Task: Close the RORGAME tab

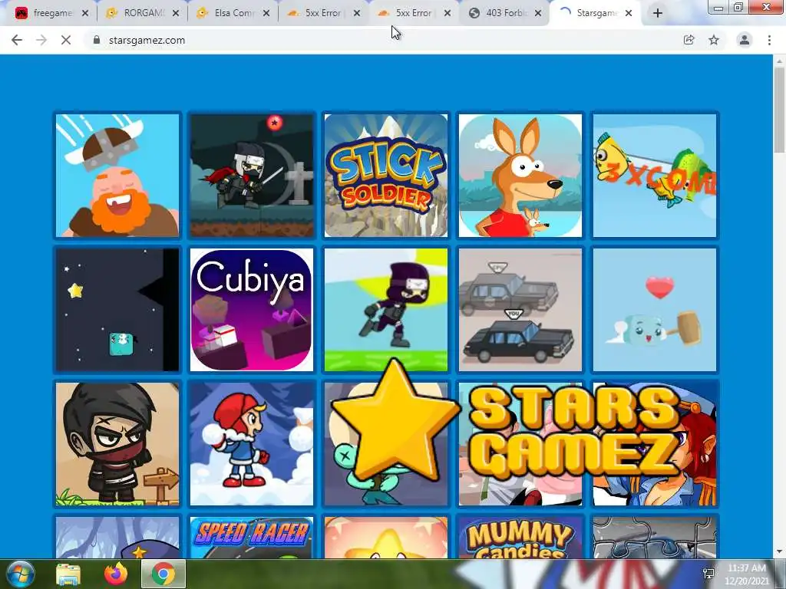Action: tap(176, 13)
